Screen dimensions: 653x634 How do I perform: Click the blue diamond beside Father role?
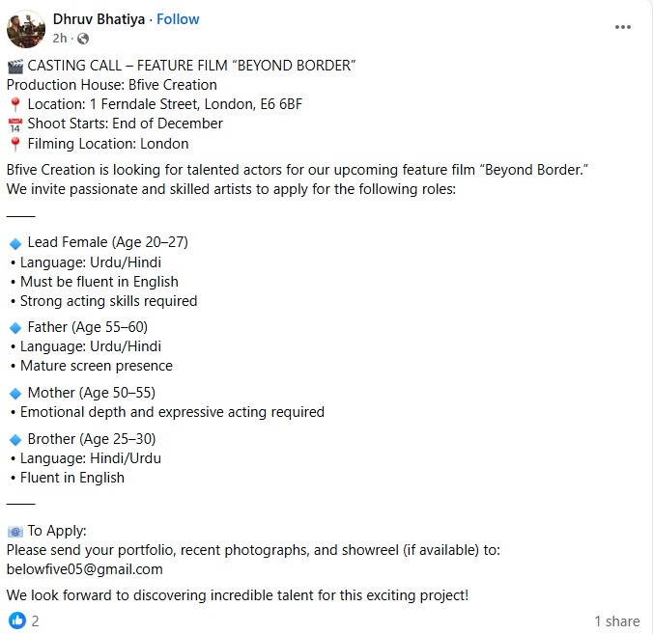point(14,328)
